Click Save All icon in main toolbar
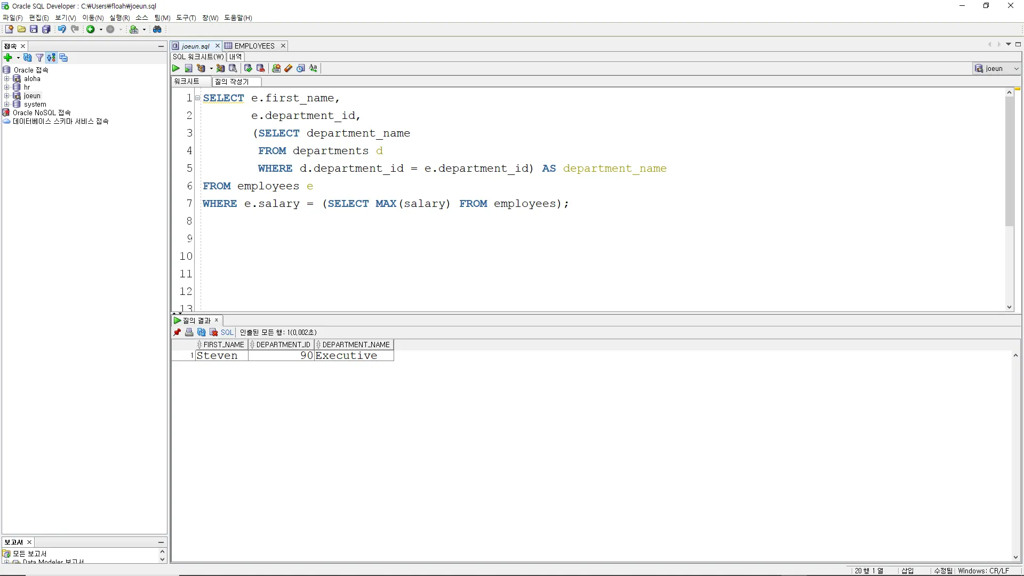Screen dimensions: 1024x576 tap(46, 29)
